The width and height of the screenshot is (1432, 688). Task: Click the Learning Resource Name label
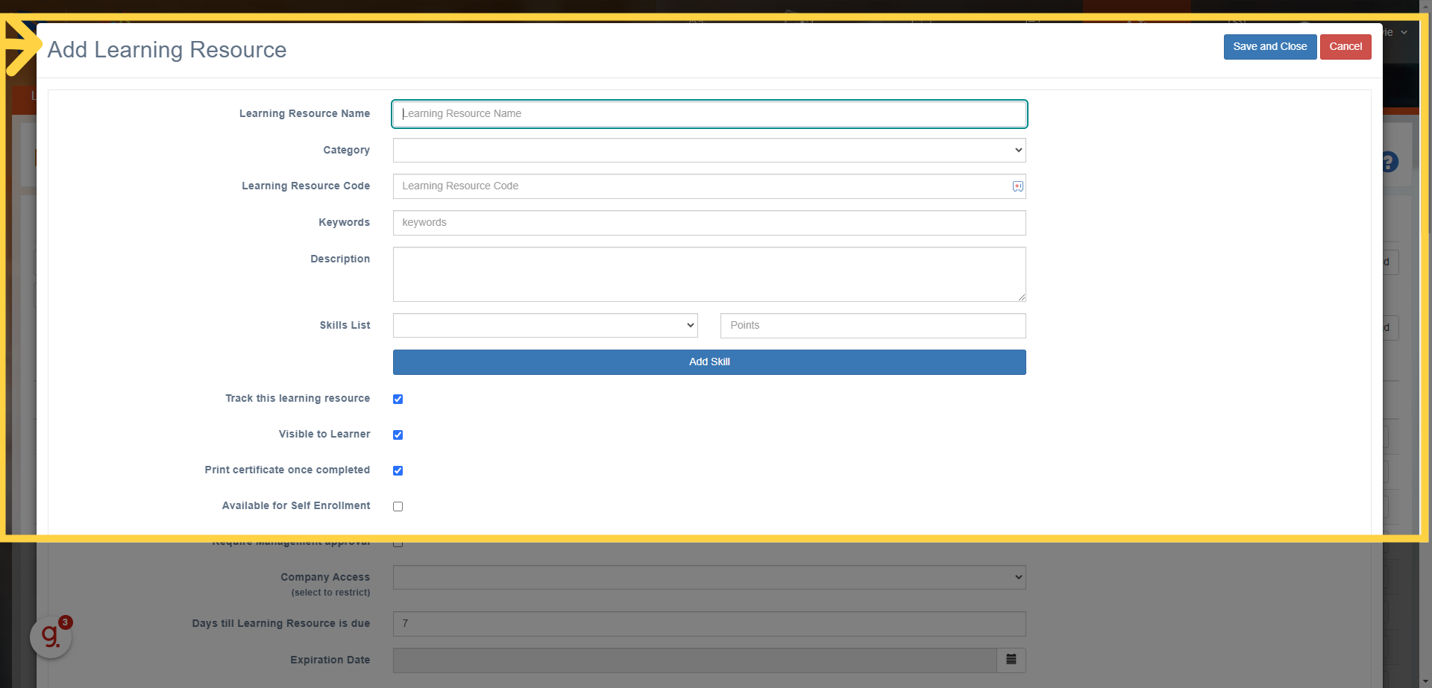(x=304, y=113)
